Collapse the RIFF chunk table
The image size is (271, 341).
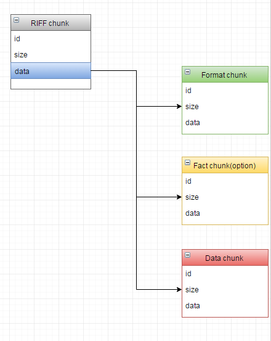point(16,20)
